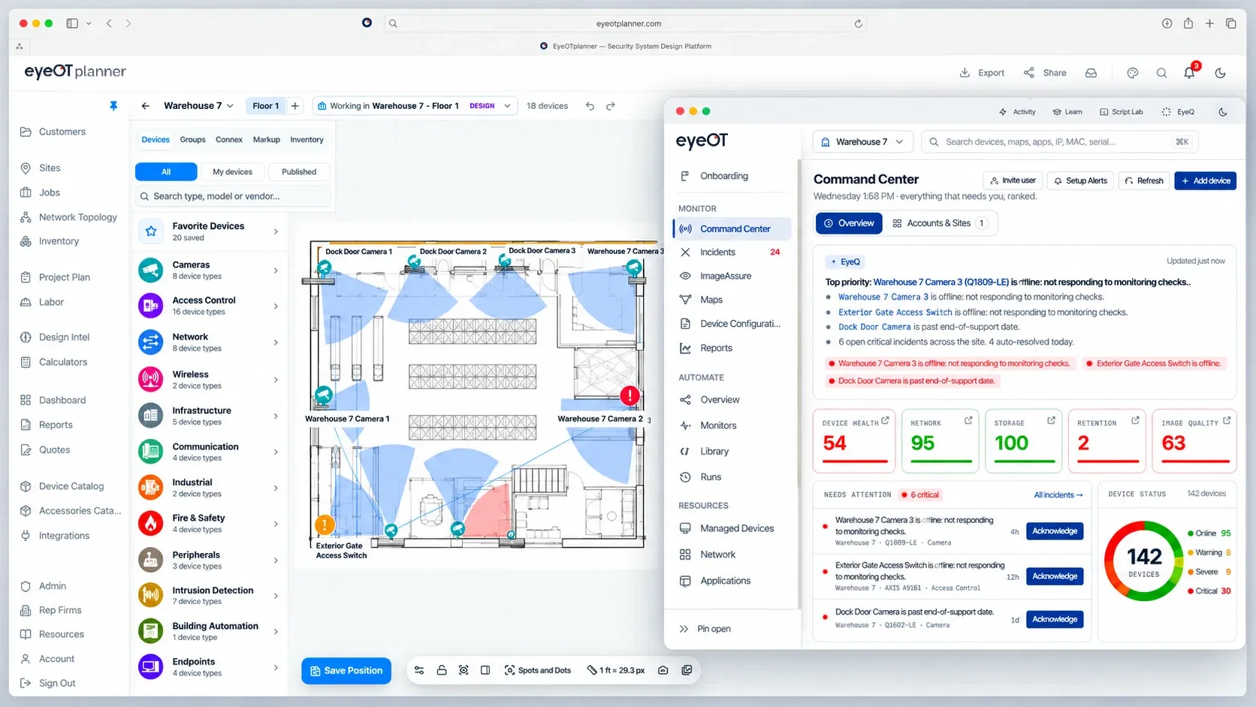Switch to the Markup tab
This screenshot has height=707, width=1256.
click(x=267, y=140)
